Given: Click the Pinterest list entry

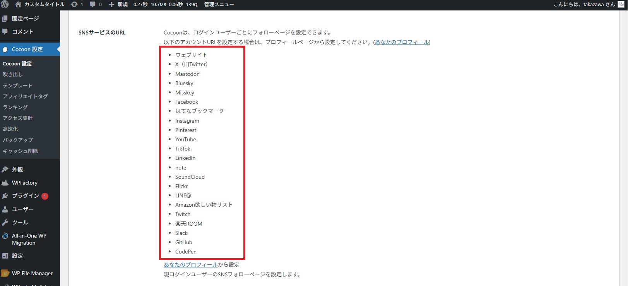Looking at the screenshot, I should pos(186,130).
